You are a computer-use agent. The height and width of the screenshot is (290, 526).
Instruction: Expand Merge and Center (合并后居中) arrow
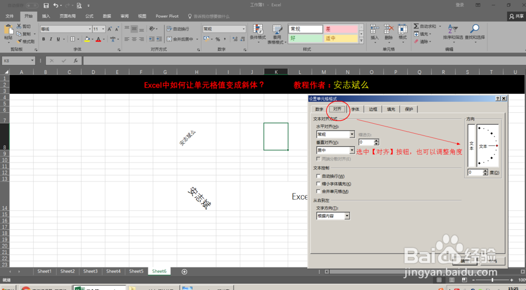(x=197, y=39)
